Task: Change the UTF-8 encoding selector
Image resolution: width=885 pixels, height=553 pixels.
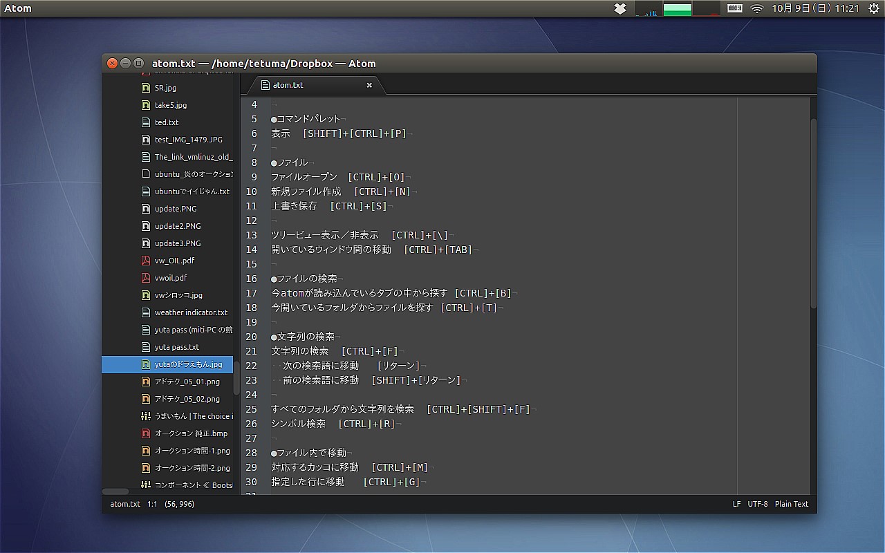Action: point(758,504)
